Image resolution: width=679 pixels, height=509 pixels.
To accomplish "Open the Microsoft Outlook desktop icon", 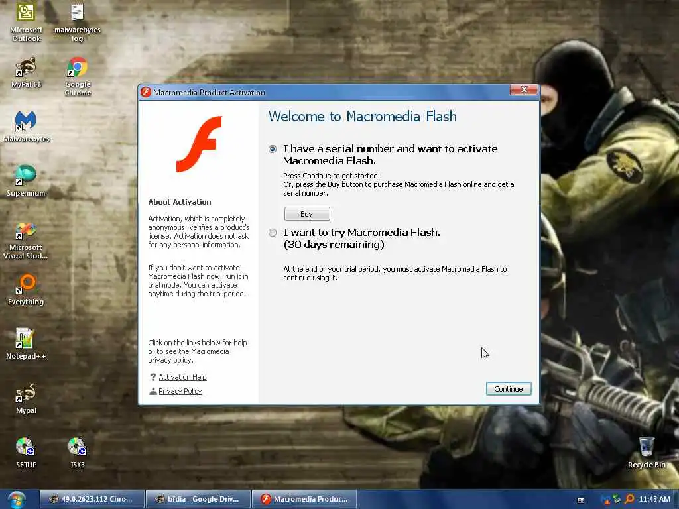I will click(x=26, y=22).
